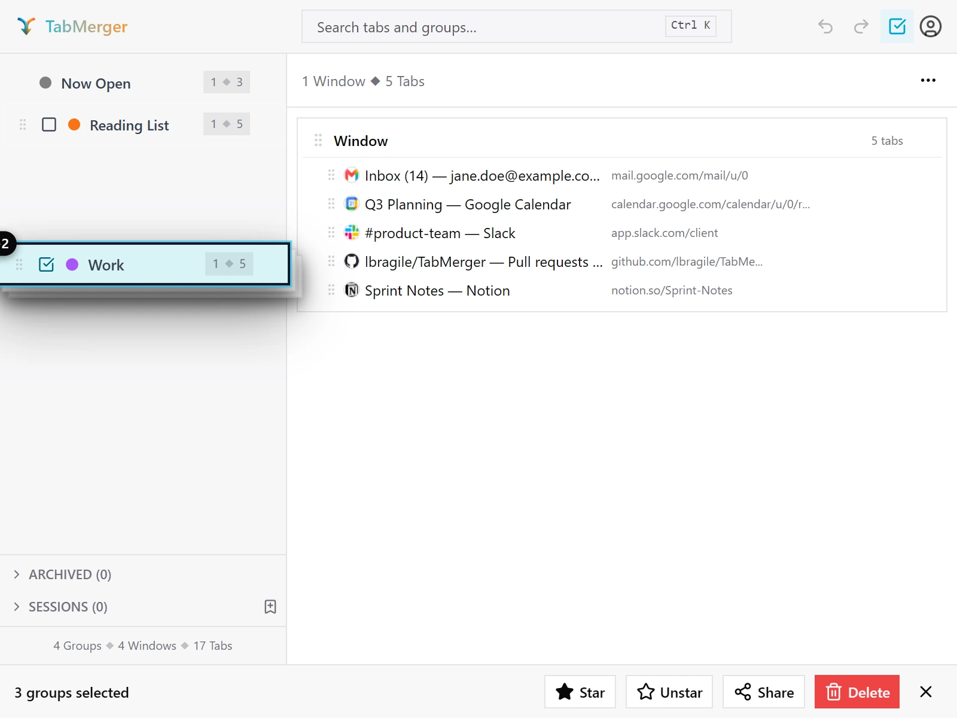
Task: Click the notion.so/Sprint-Notes URL text
Action: [672, 290]
